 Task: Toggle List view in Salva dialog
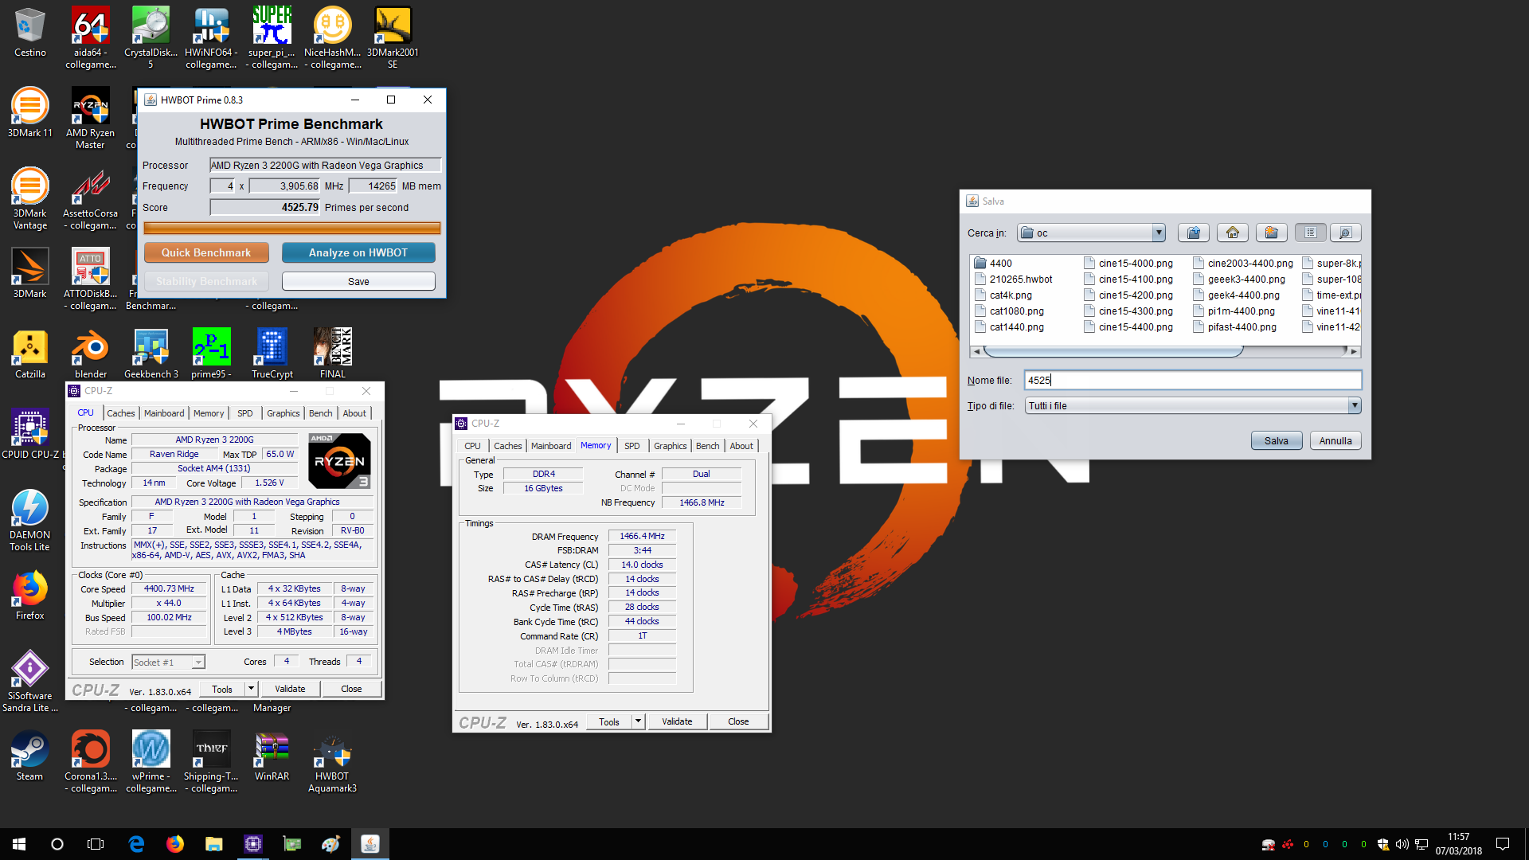1310,233
